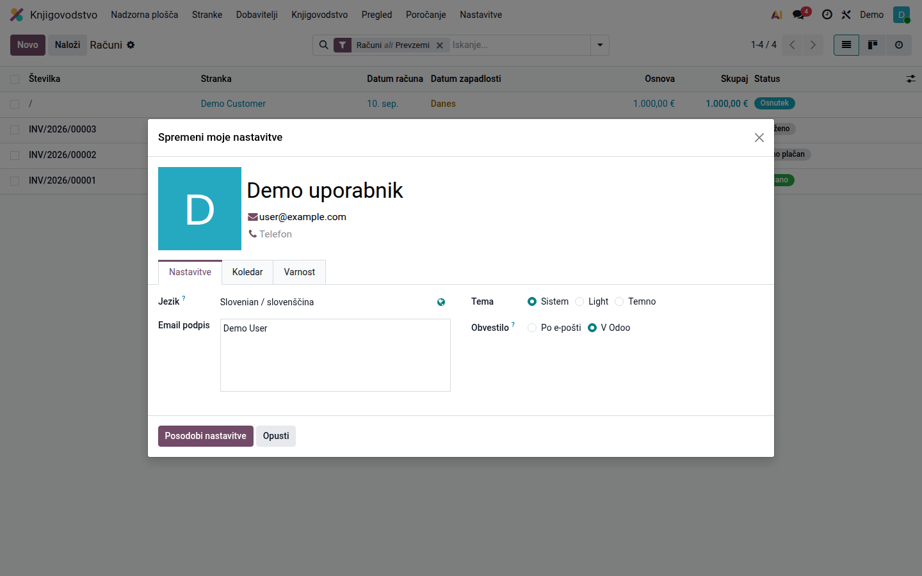Click the Naloži button

coord(67,45)
